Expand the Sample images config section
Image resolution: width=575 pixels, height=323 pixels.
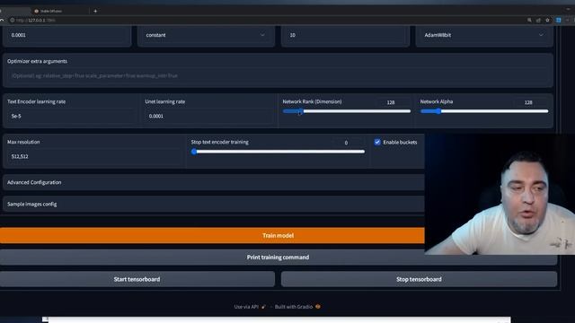214,204
